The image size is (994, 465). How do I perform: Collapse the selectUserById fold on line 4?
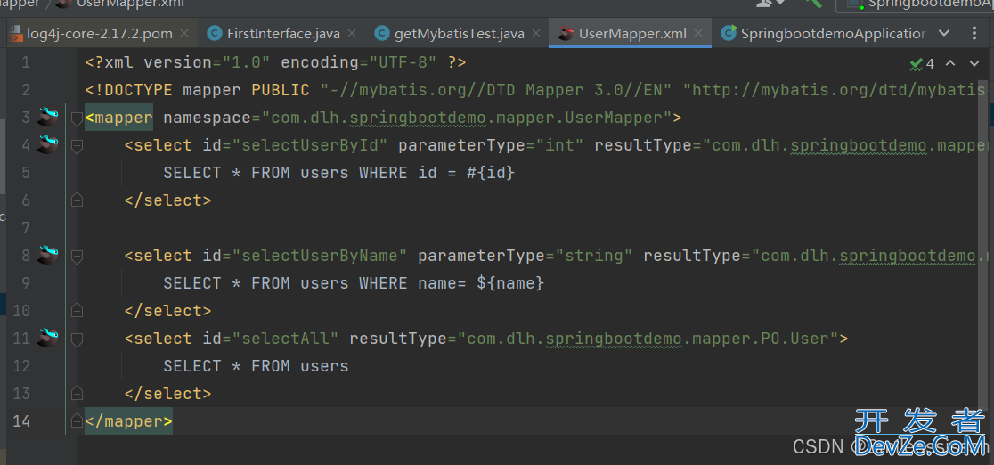coord(77,146)
